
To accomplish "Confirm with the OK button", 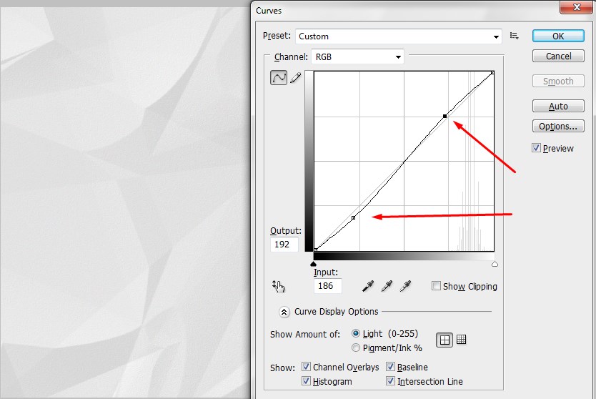I will click(x=558, y=36).
